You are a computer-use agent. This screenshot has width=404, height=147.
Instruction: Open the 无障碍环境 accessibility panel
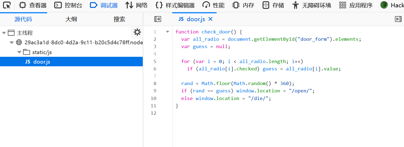[x=311, y=5]
